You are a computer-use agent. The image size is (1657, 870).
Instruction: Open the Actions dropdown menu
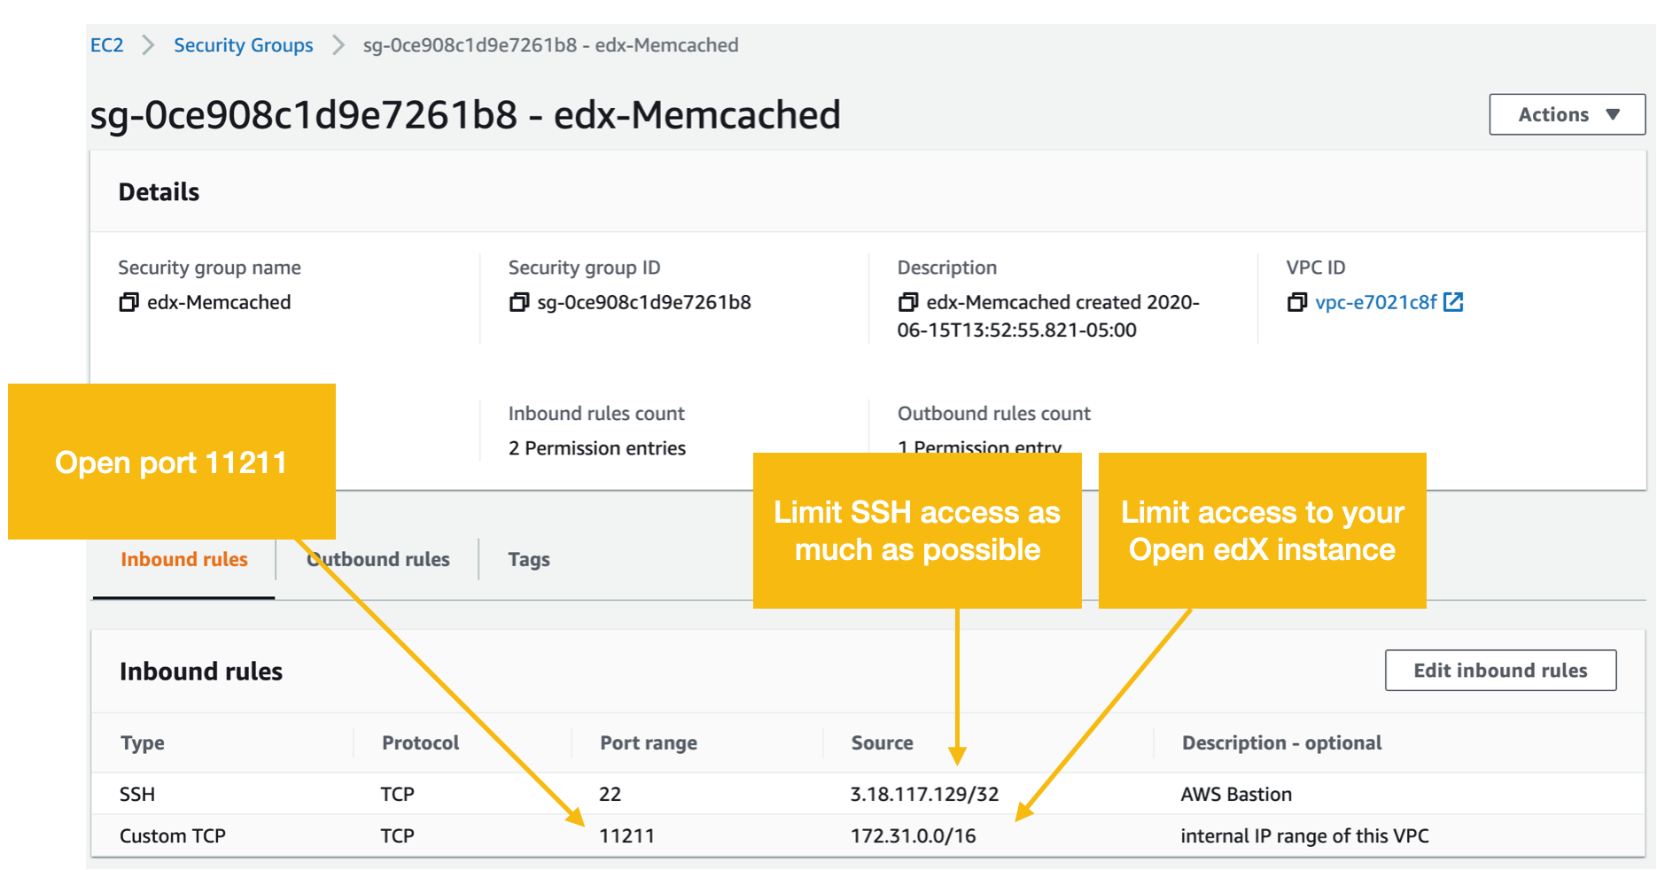1567,114
